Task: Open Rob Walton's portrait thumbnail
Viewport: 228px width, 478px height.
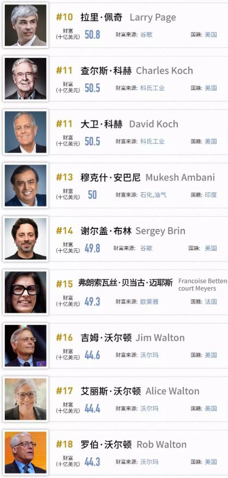Action: pyautogui.click(x=26, y=452)
